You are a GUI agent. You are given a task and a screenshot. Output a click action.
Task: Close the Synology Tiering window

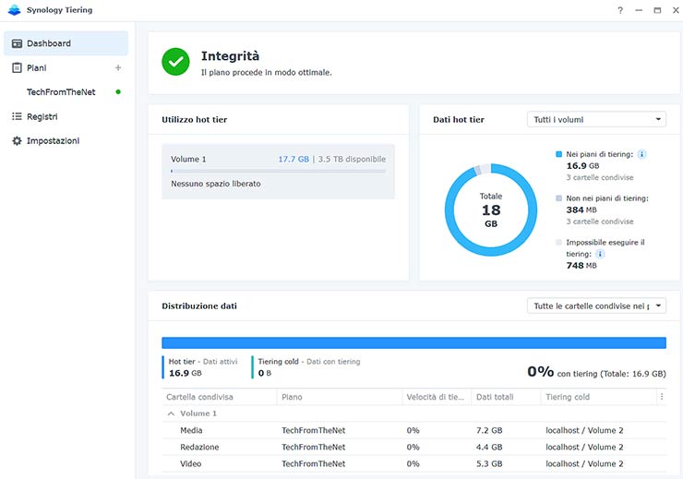point(676,10)
